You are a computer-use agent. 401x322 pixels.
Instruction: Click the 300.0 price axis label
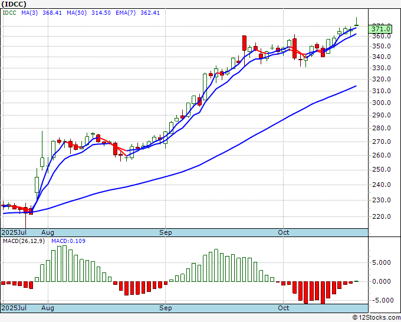point(381,103)
